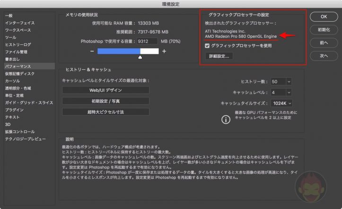Click the 前へ previous button

(324, 43)
